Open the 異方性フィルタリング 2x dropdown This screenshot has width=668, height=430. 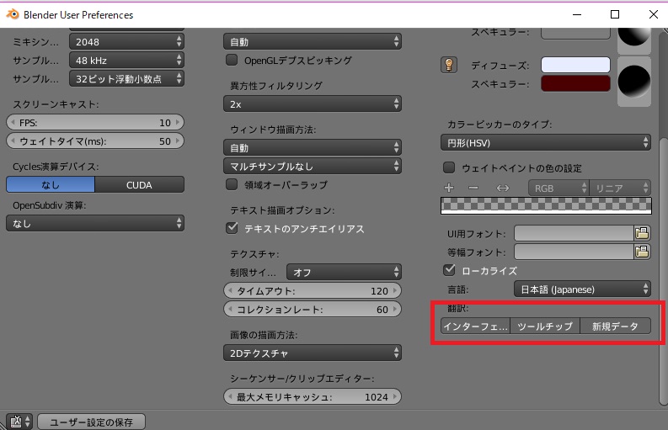313,104
